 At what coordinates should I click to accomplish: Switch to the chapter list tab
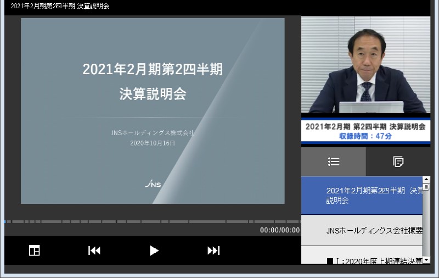334,162
